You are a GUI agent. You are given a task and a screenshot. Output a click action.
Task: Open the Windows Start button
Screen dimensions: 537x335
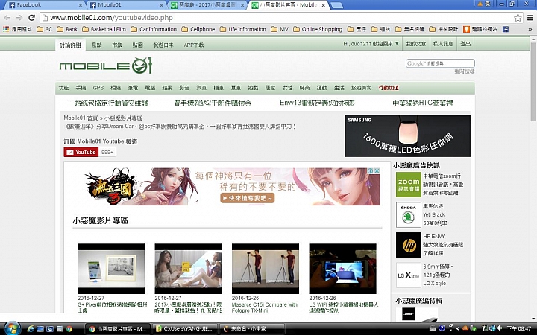click(11, 328)
